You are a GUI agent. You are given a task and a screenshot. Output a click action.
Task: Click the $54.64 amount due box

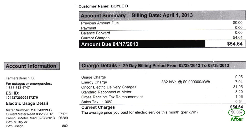click(225, 44)
